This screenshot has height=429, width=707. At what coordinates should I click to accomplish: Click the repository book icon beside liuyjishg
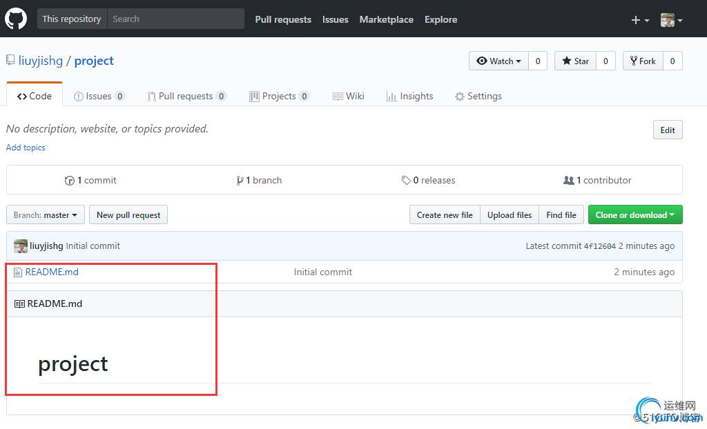(10, 61)
